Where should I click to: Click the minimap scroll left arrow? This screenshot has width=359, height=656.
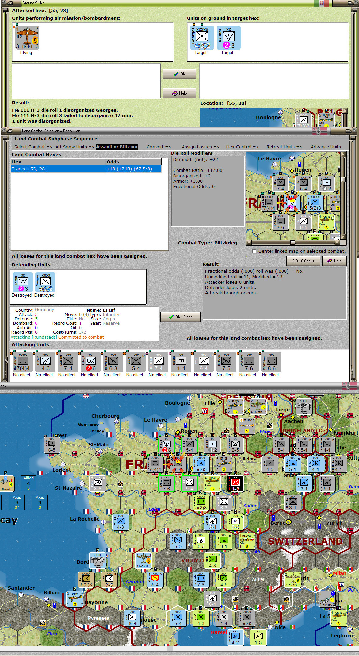tap(248, 242)
